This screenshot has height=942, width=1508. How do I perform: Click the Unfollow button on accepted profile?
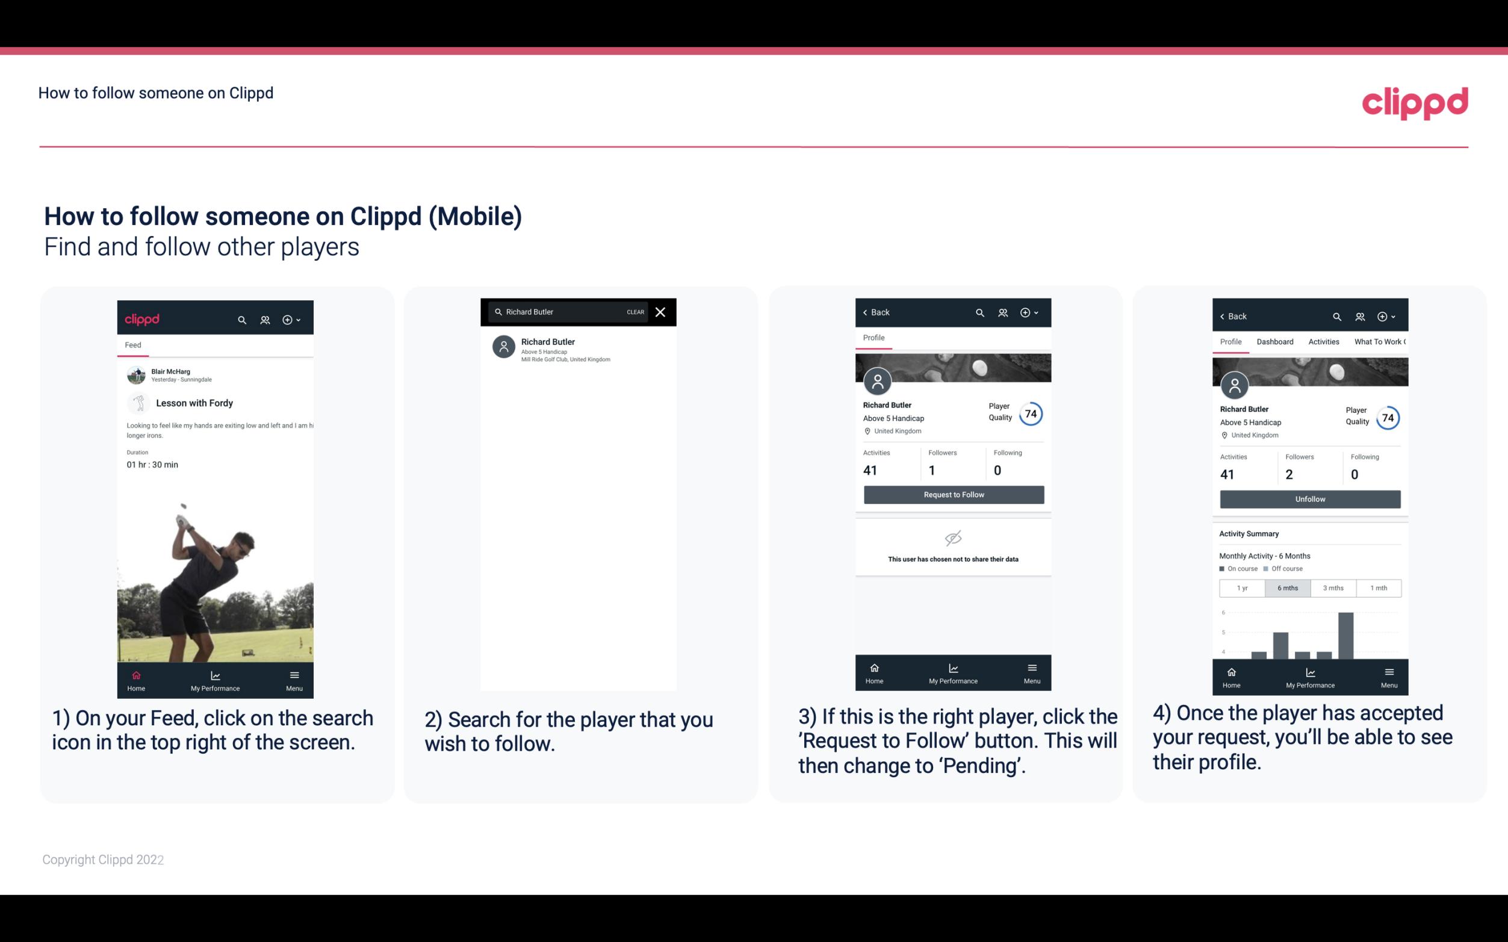coord(1308,498)
